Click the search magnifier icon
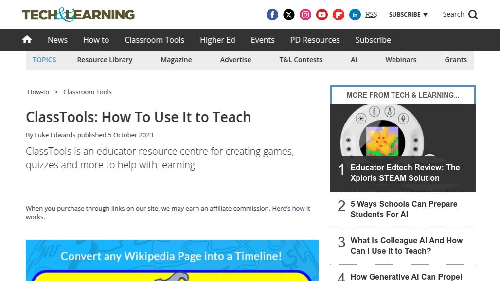Screen dimensions: 500x281 point(473,15)
